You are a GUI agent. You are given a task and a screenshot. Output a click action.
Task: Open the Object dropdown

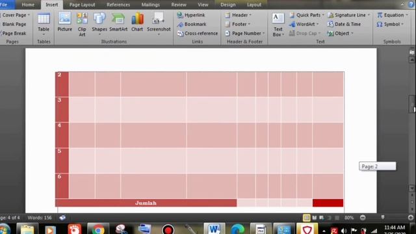pyautogui.click(x=340, y=33)
